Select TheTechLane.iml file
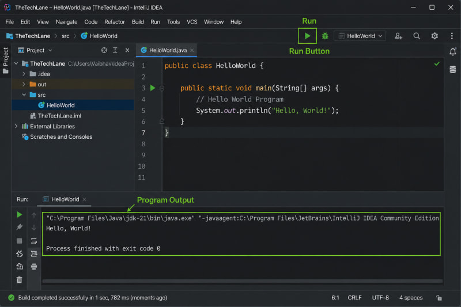Viewport: 461px width, 307px height. (x=73, y=116)
